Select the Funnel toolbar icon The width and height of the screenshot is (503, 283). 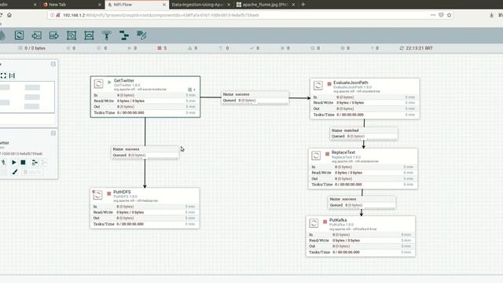click(107, 35)
